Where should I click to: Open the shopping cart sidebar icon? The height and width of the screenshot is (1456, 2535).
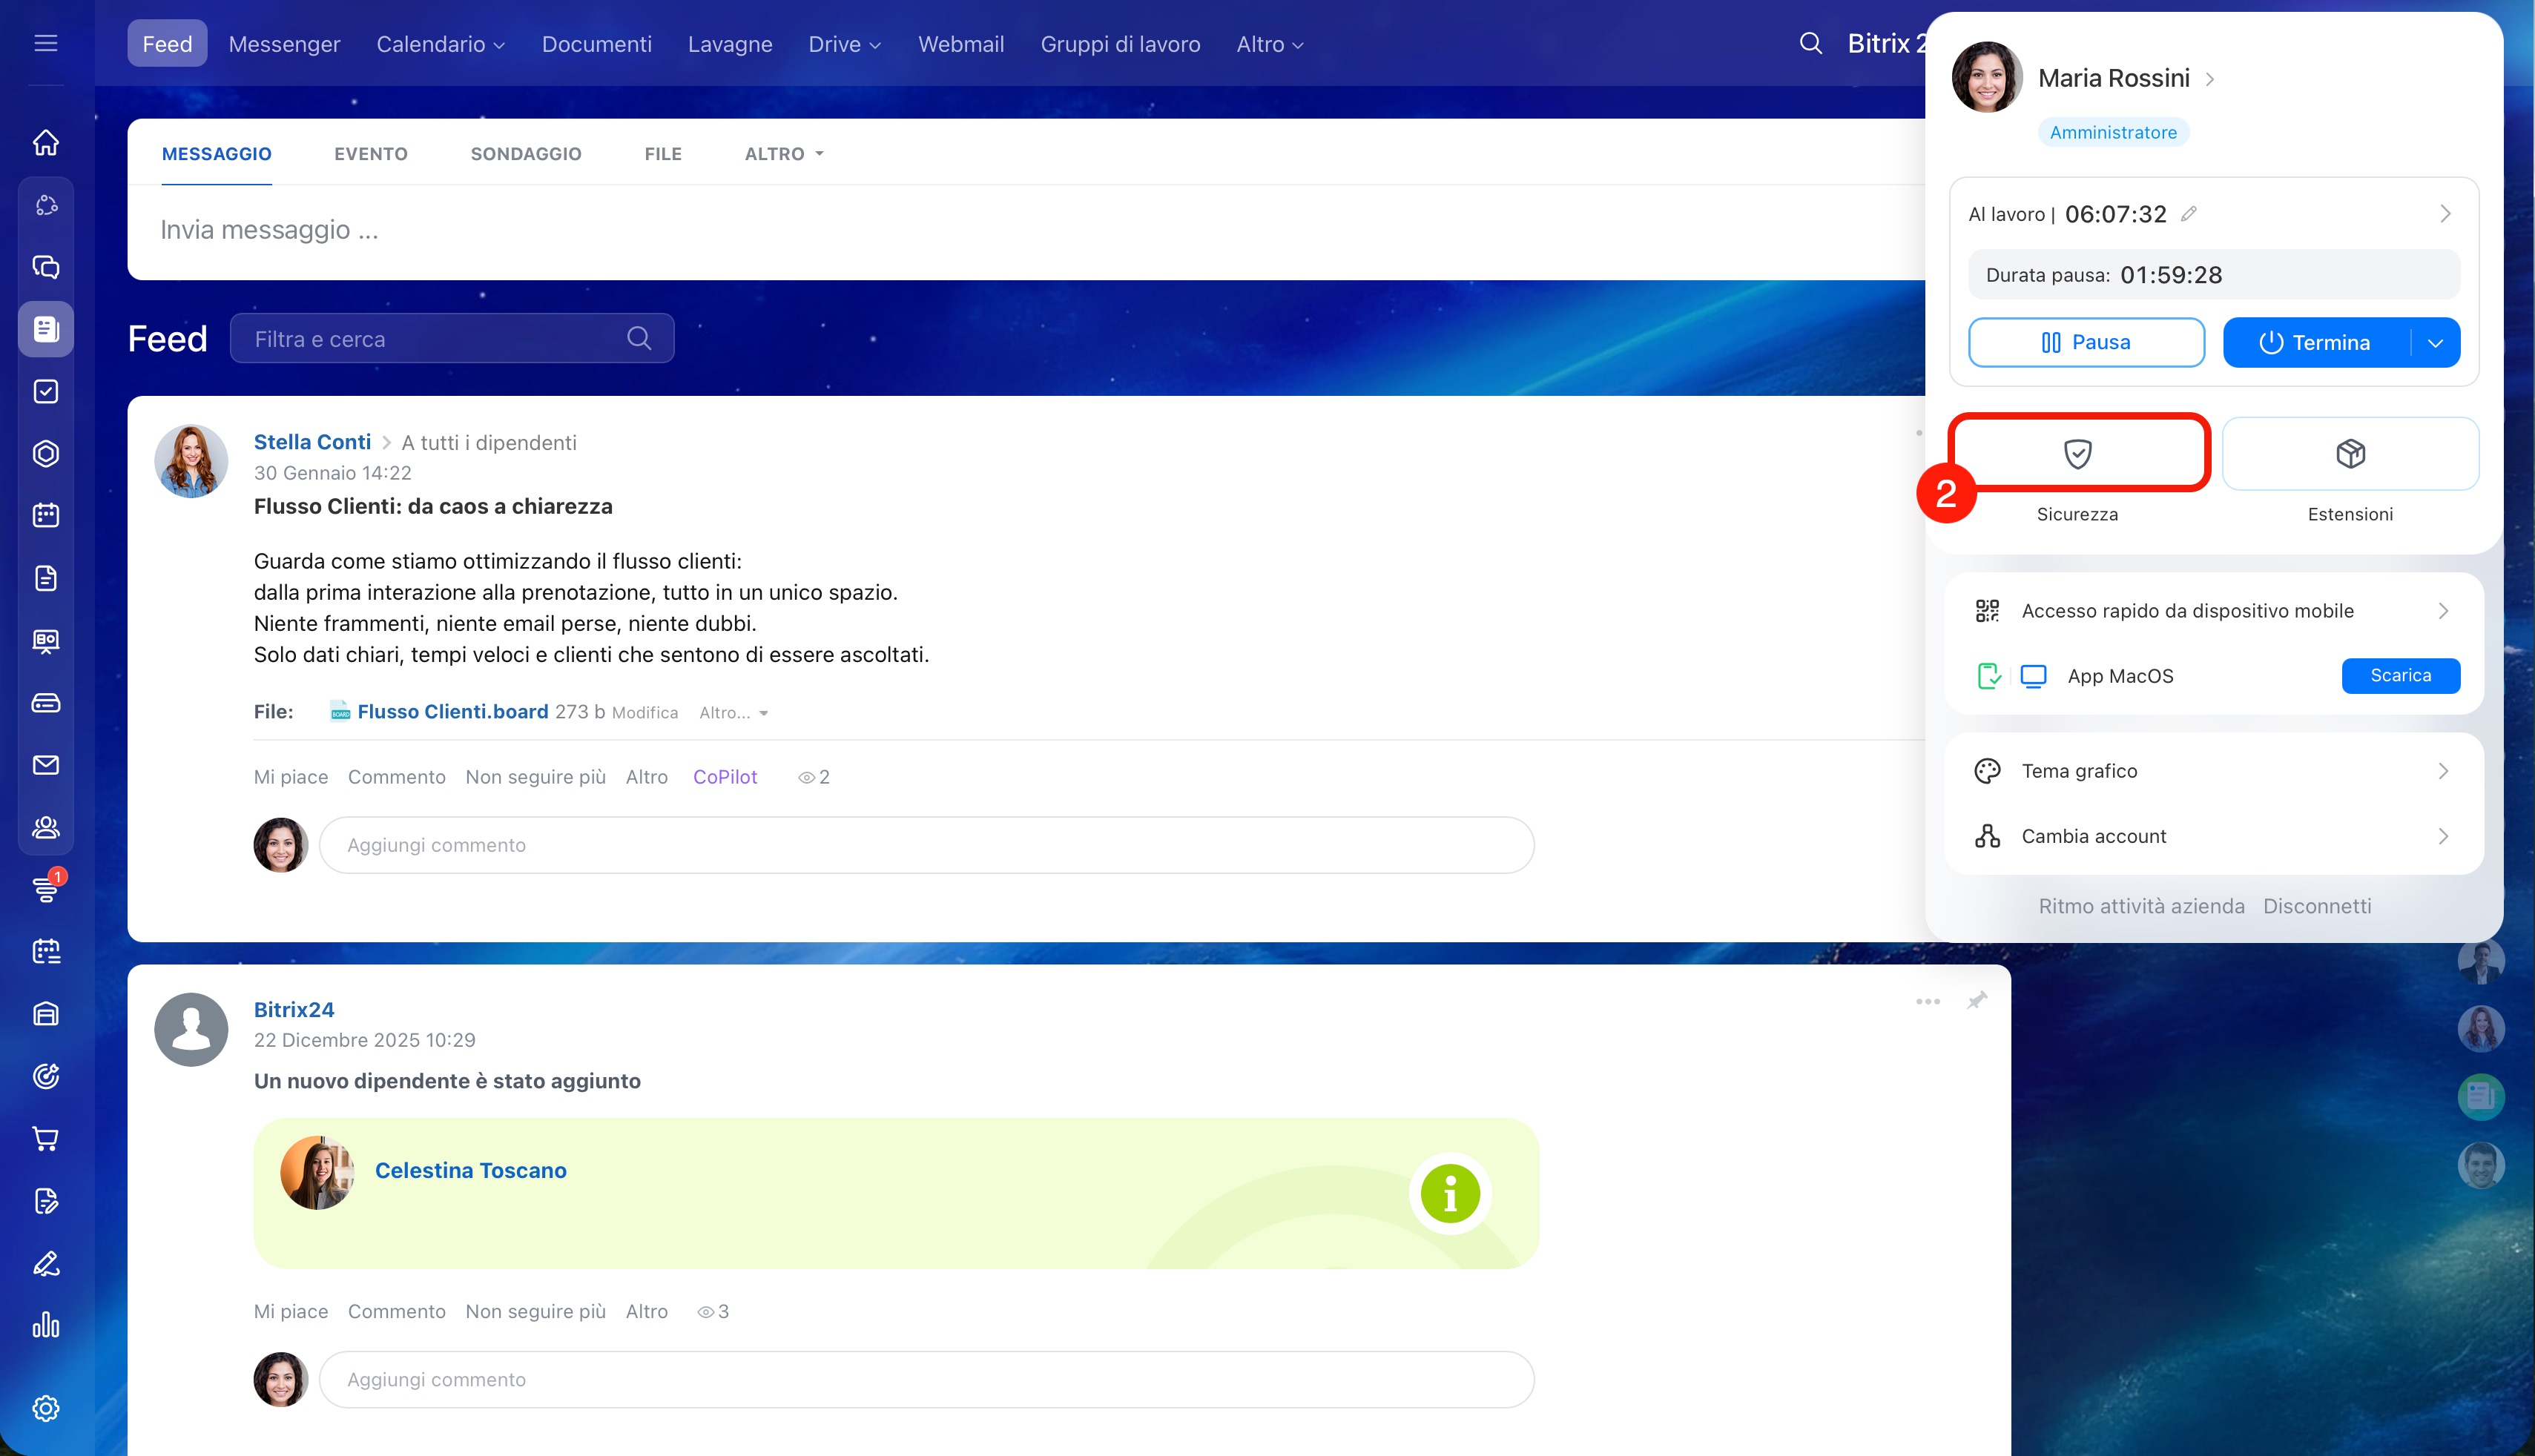pyautogui.click(x=46, y=1138)
